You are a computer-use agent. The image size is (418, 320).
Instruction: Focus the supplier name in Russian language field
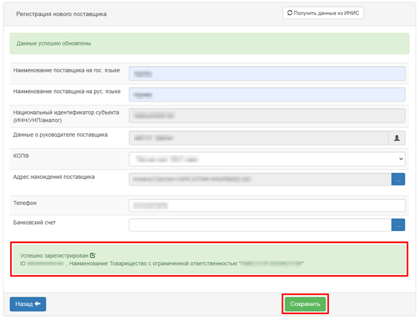[267, 94]
